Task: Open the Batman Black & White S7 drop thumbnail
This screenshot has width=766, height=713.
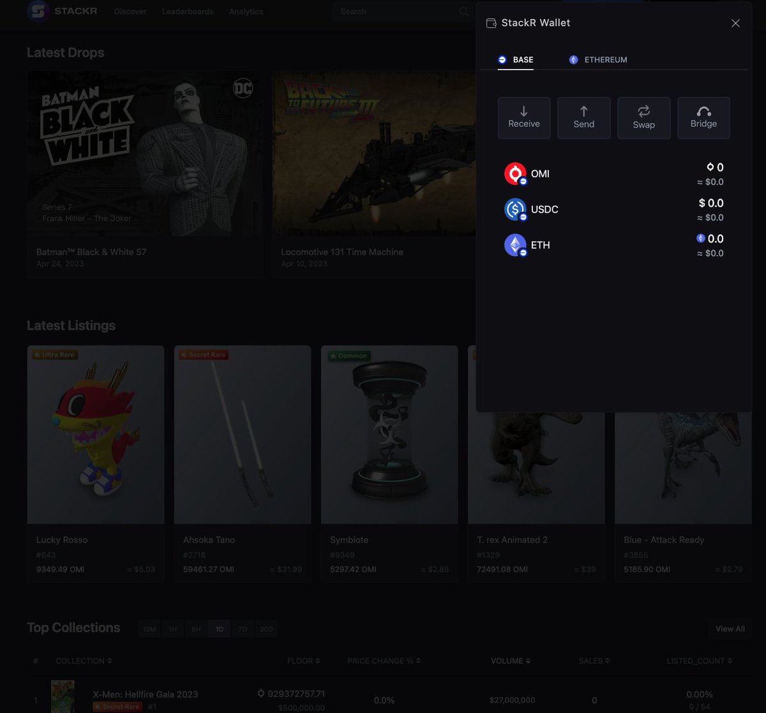Action: pos(145,153)
